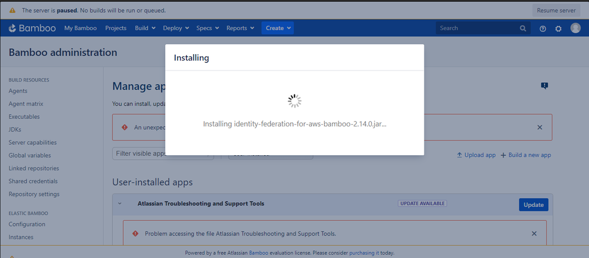Focus the header Search field
This screenshot has height=258, width=589.
[483, 28]
